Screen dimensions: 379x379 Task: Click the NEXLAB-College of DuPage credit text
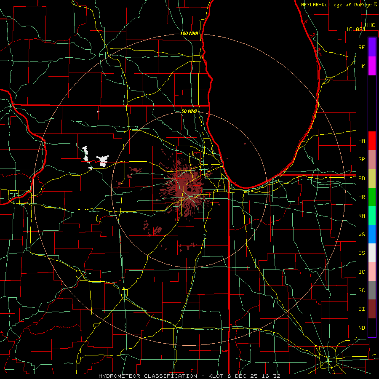336,5
